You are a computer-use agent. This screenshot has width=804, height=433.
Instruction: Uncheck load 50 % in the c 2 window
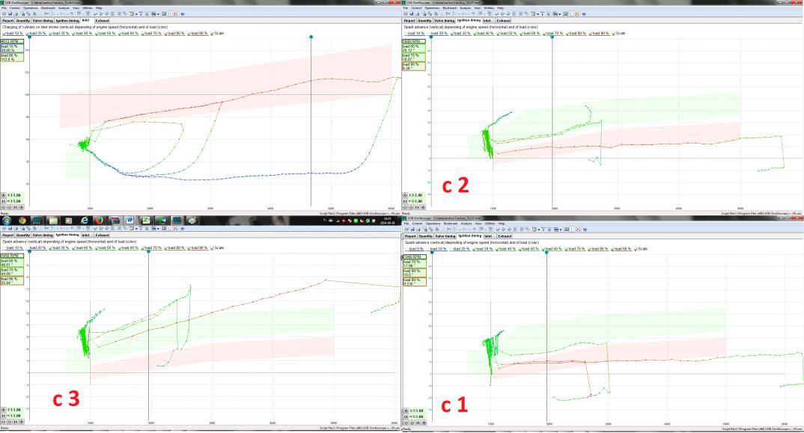click(507, 34)
